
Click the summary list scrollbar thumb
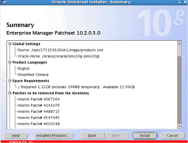tap(179, 51)
